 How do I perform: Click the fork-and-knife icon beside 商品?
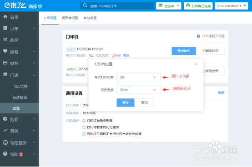point(5,39)
